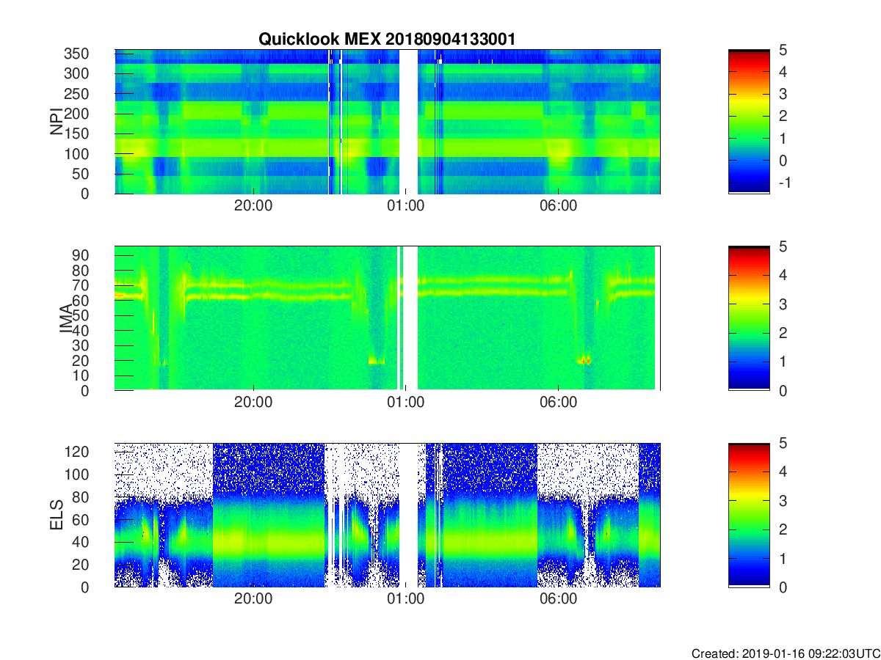881x660 pixels.
Task: Click the ELS panel's 06:00 time label
Action: [x=558, y=600]
